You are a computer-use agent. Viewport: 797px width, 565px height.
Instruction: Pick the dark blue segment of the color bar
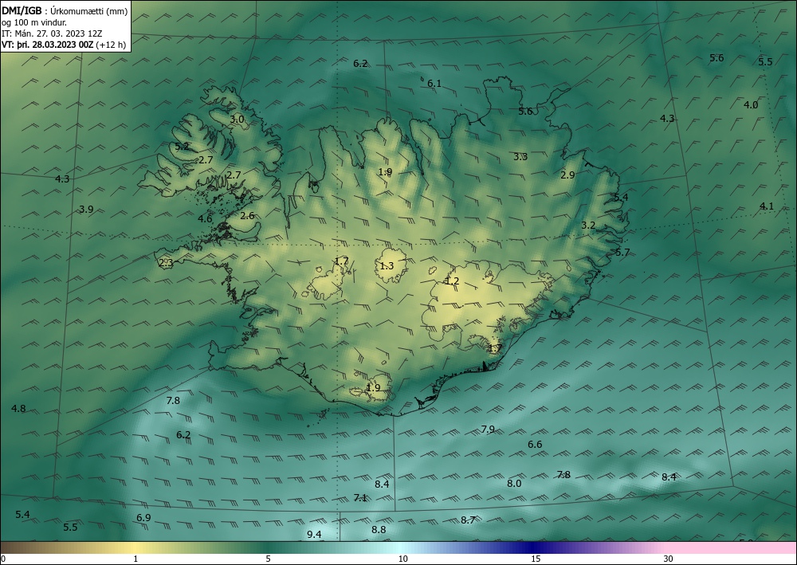[x=531, y=547]
